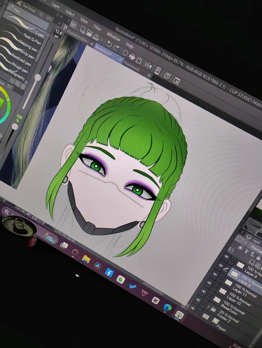Click the delete sub tool trash icon
This screenshot has width=262, height=348.
coord(23,87)
